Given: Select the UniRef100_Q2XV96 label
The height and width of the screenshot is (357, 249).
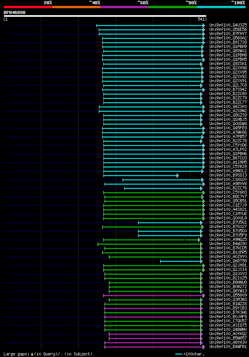Looking at the screenshot, I should [228, 68].
